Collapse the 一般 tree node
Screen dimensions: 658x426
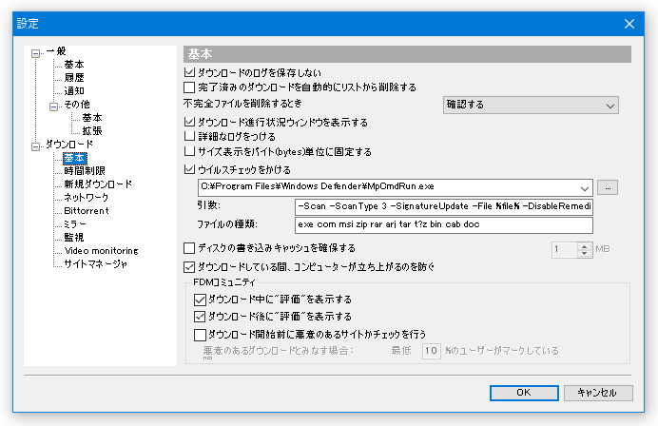click(36, 53)
